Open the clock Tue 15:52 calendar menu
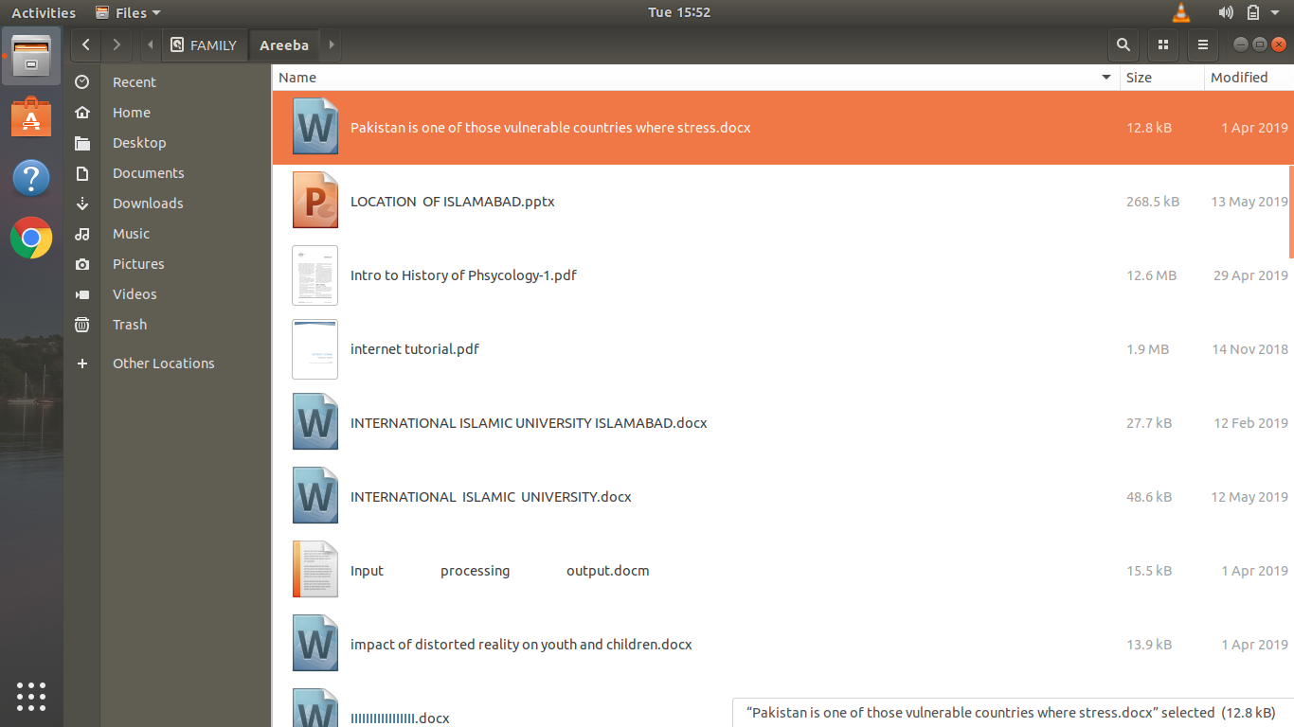 [x=678, y=12]
